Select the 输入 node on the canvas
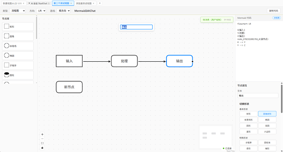 coord(69,61)
